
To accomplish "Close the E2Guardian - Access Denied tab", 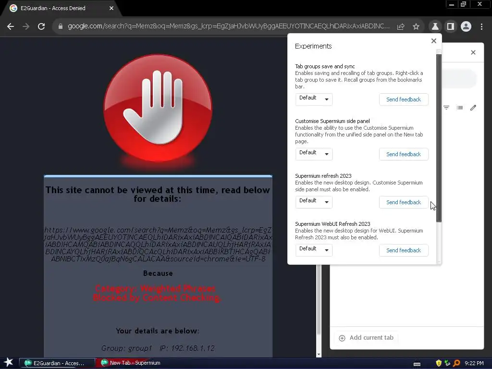I will coord(111,8).
